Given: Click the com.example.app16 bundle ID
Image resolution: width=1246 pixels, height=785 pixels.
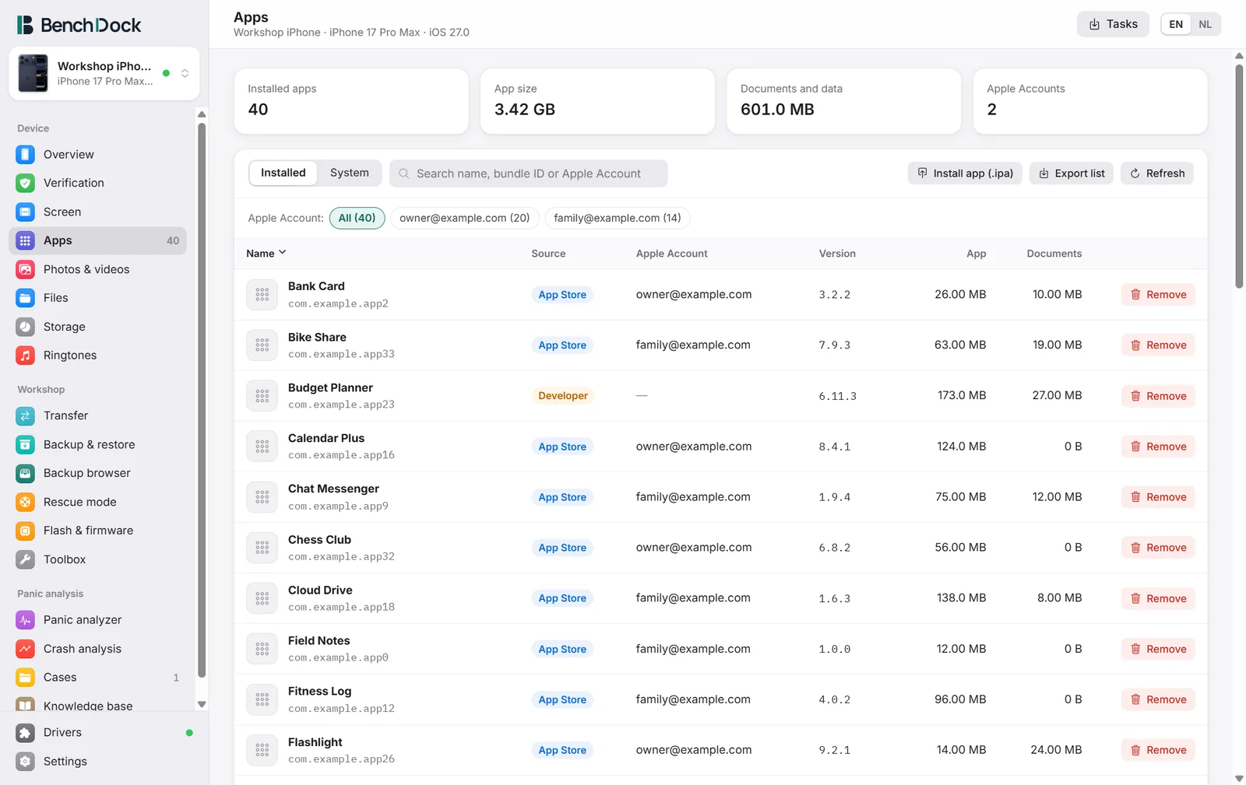Looking at the screenshot, I should (341, 455).
